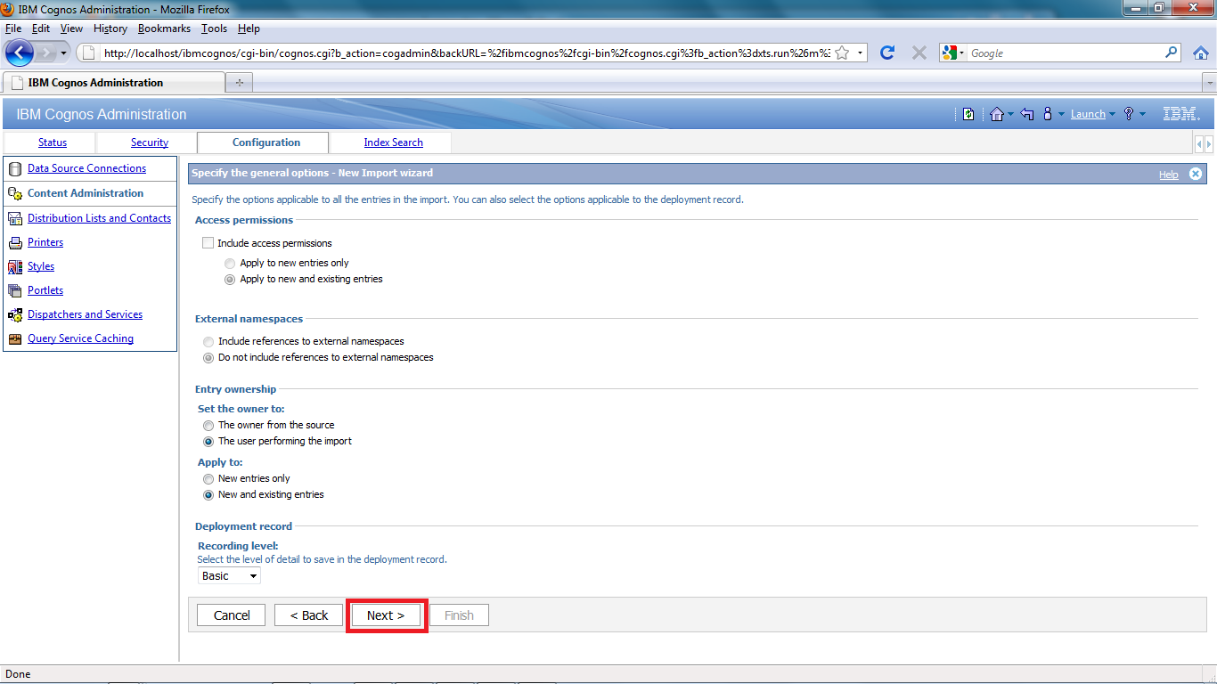Screen dimensions: 1217x684
Task: Choose The user performing the import
Action: (208, 442)
